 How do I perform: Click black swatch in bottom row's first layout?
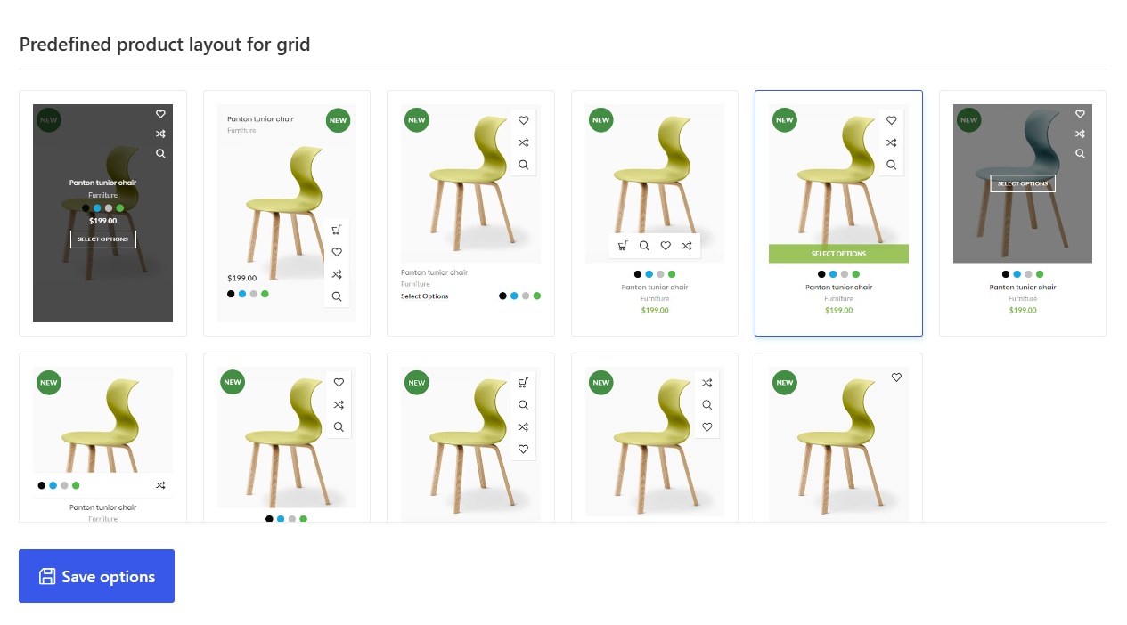(x=42, y=485)
